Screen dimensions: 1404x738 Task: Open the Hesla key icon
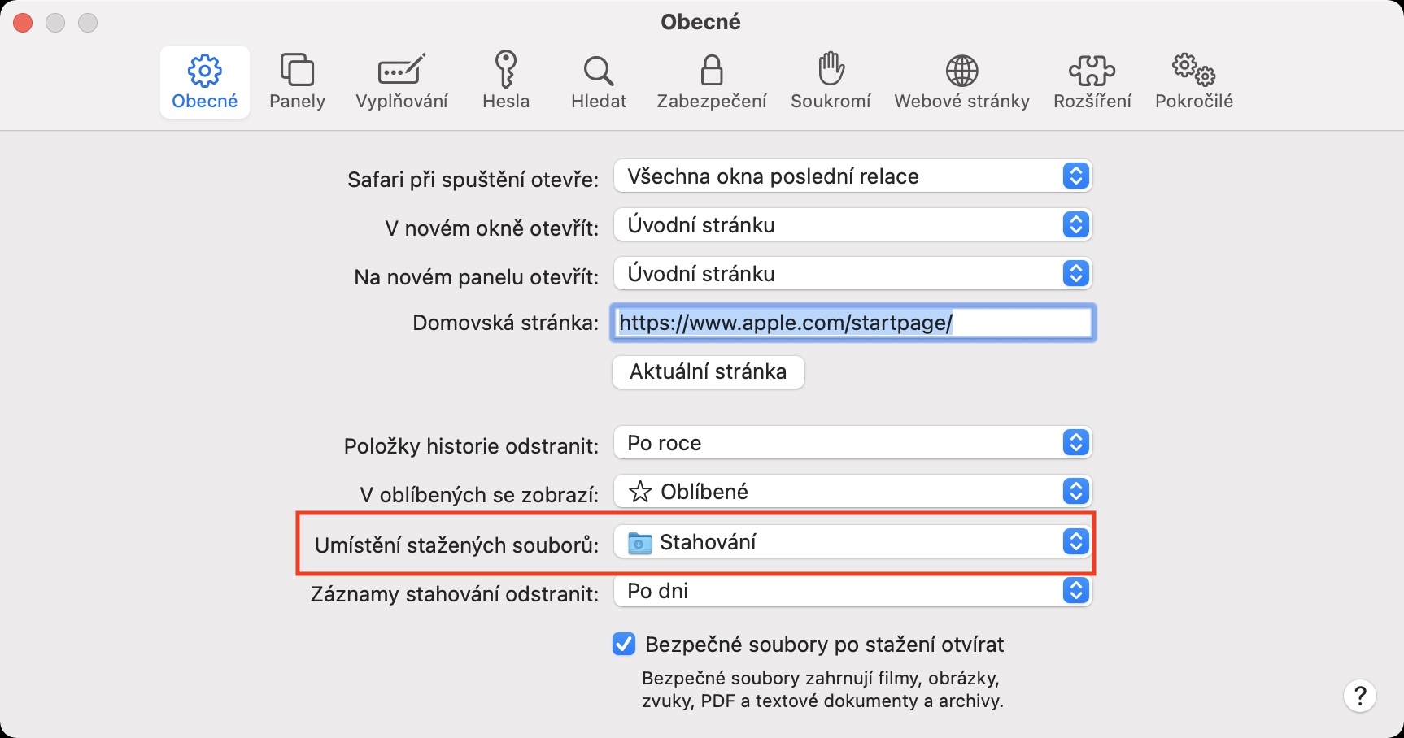pyautogui.click(x=506, y=72)
